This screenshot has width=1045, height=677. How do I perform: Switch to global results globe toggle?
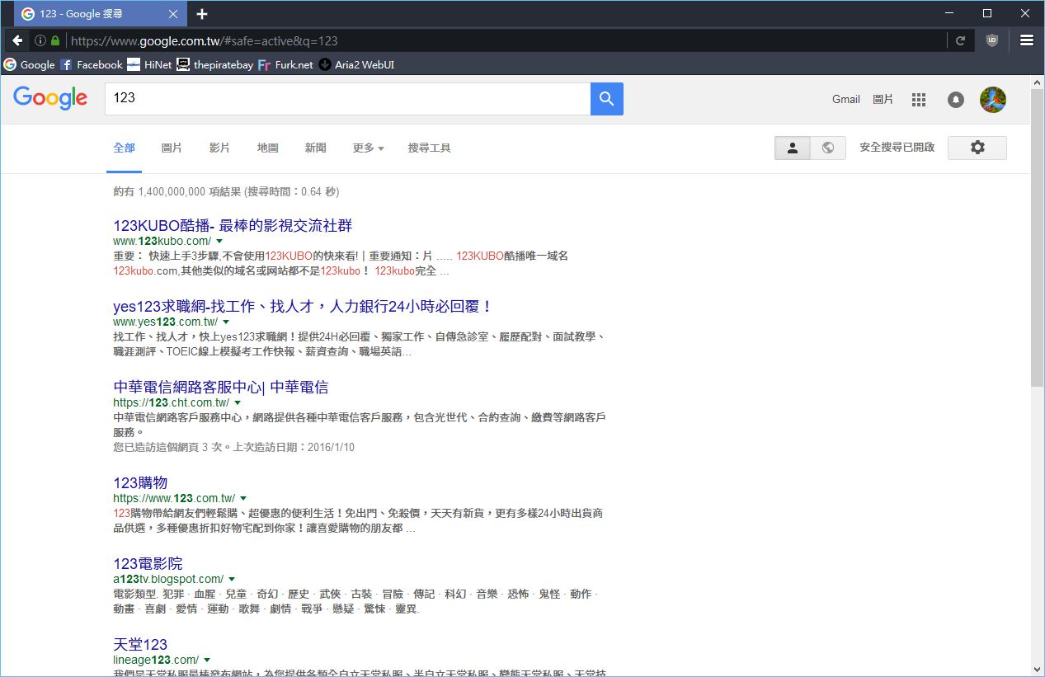point(827,148)
